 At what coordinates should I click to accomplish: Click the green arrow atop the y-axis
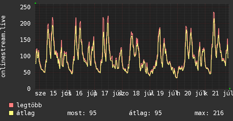pyautogui.click(x=35, y=3)
